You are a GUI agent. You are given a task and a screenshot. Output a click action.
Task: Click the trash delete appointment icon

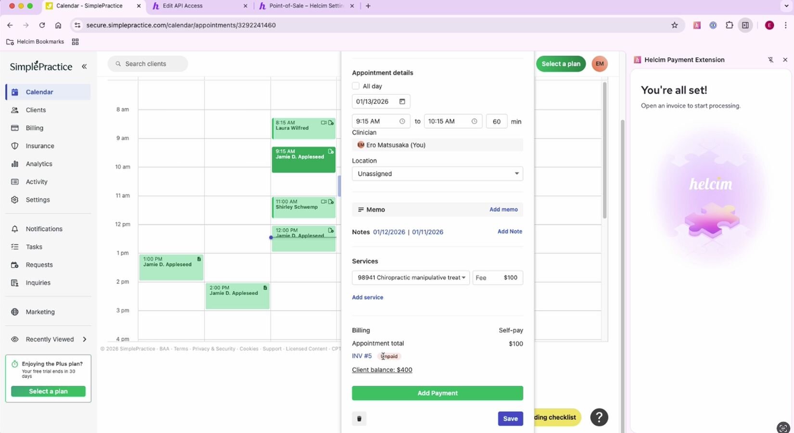359,419
